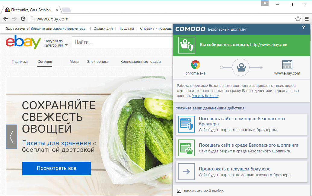Choose Продолжать в текущем браузере

pyautogui.click(x=241, y=172)
